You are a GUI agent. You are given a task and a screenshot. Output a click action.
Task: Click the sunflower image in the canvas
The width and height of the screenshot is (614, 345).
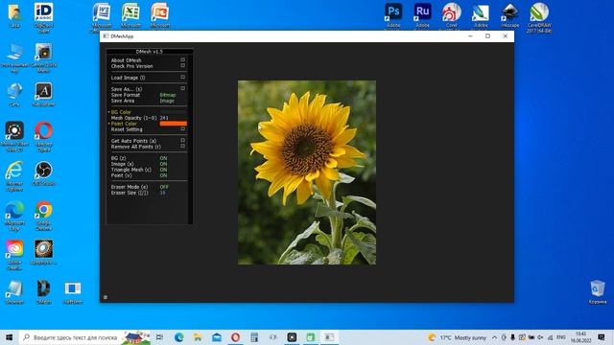tap(307, 172)
